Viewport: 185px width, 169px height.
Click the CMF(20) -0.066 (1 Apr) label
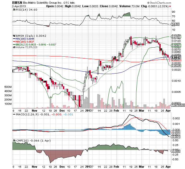click(33, 140)
